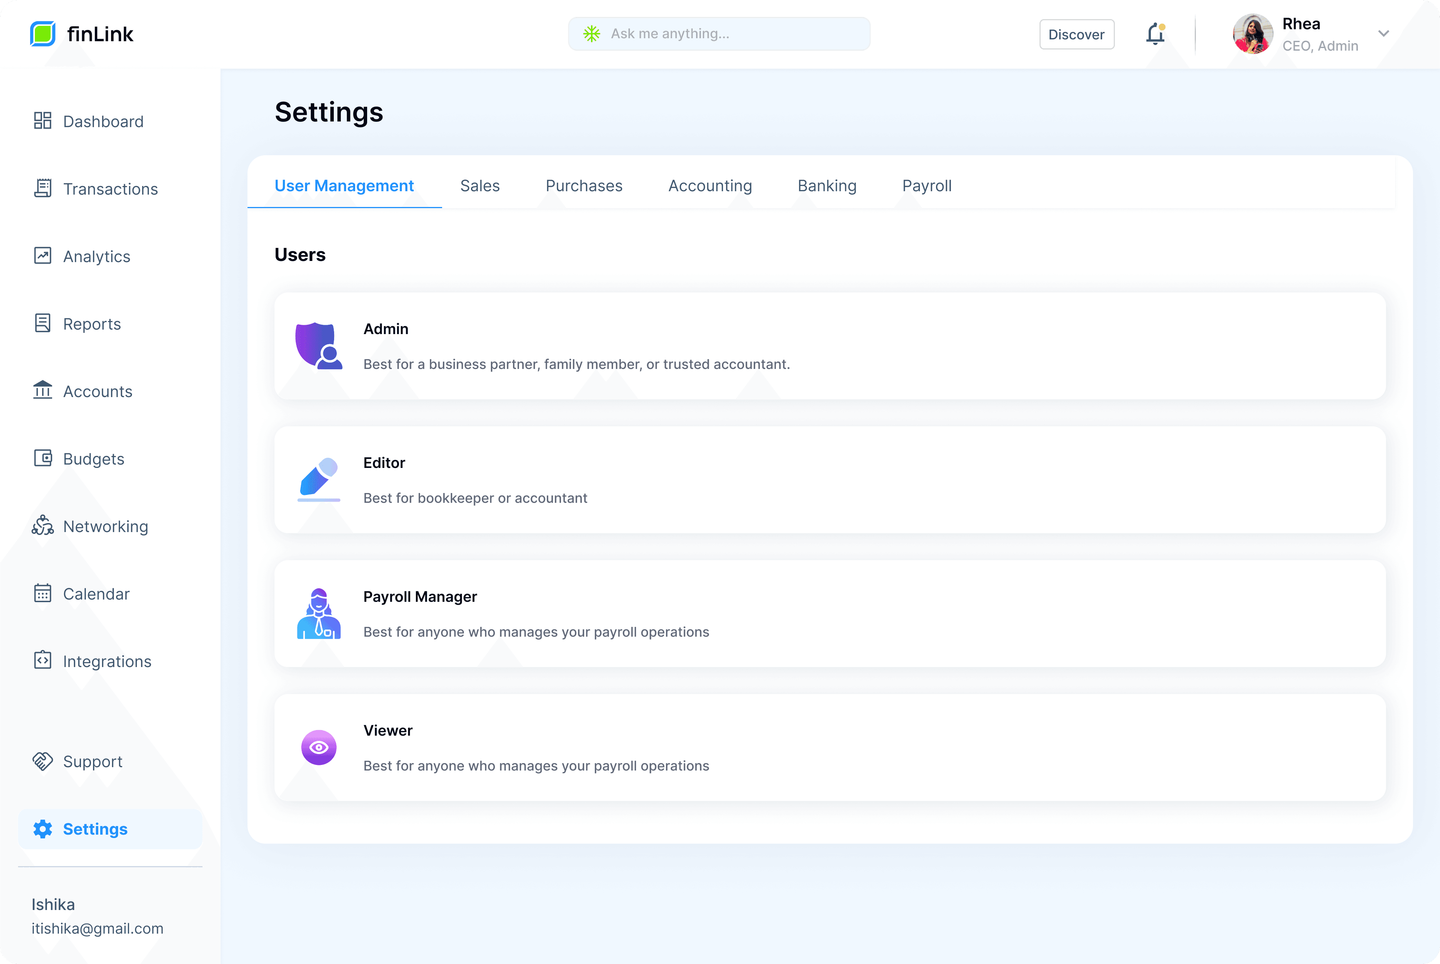Image resolution: width=1440 pixels, height=964 pixels.
Task: Click the Editor role title
Action: pos(384,463)
